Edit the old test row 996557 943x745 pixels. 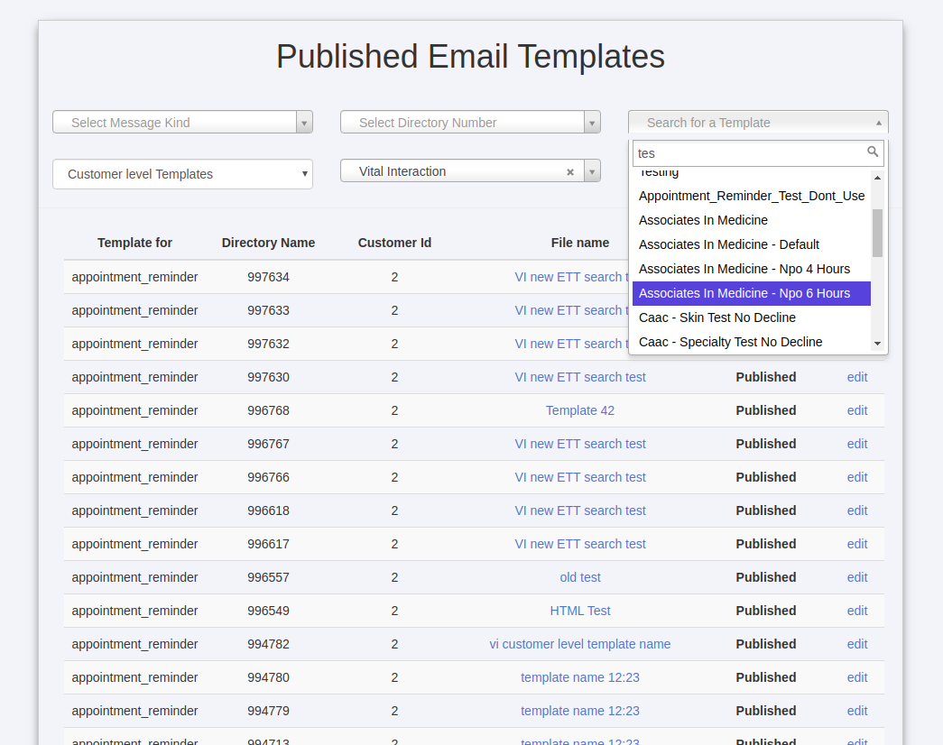point(857,577)
